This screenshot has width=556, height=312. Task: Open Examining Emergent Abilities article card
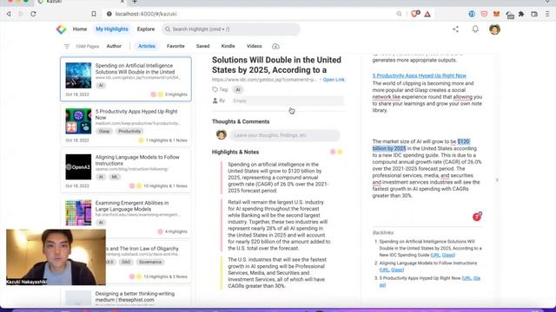126,217
